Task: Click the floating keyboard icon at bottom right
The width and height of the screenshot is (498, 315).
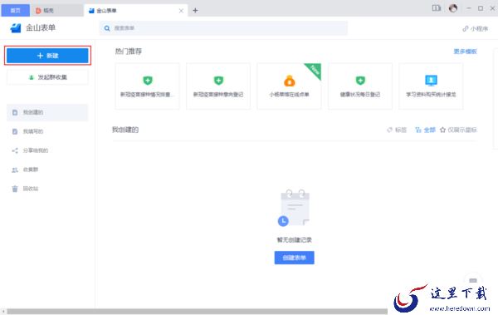Action: [473, 280]
